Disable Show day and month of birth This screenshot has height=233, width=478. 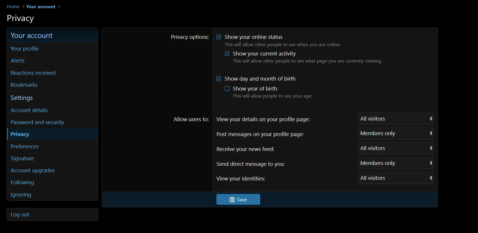pyautogui.click(x=219, y=79)
